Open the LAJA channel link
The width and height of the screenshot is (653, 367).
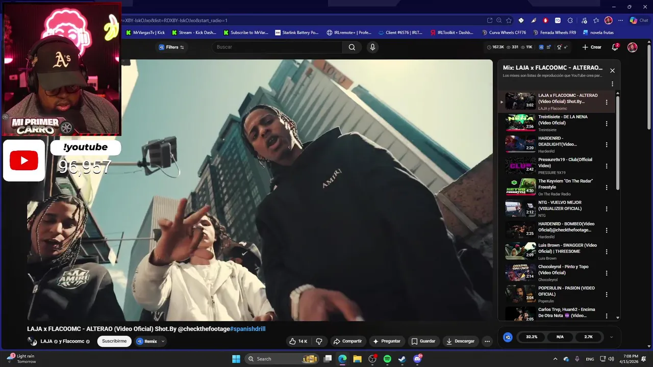tap(47, 342)
